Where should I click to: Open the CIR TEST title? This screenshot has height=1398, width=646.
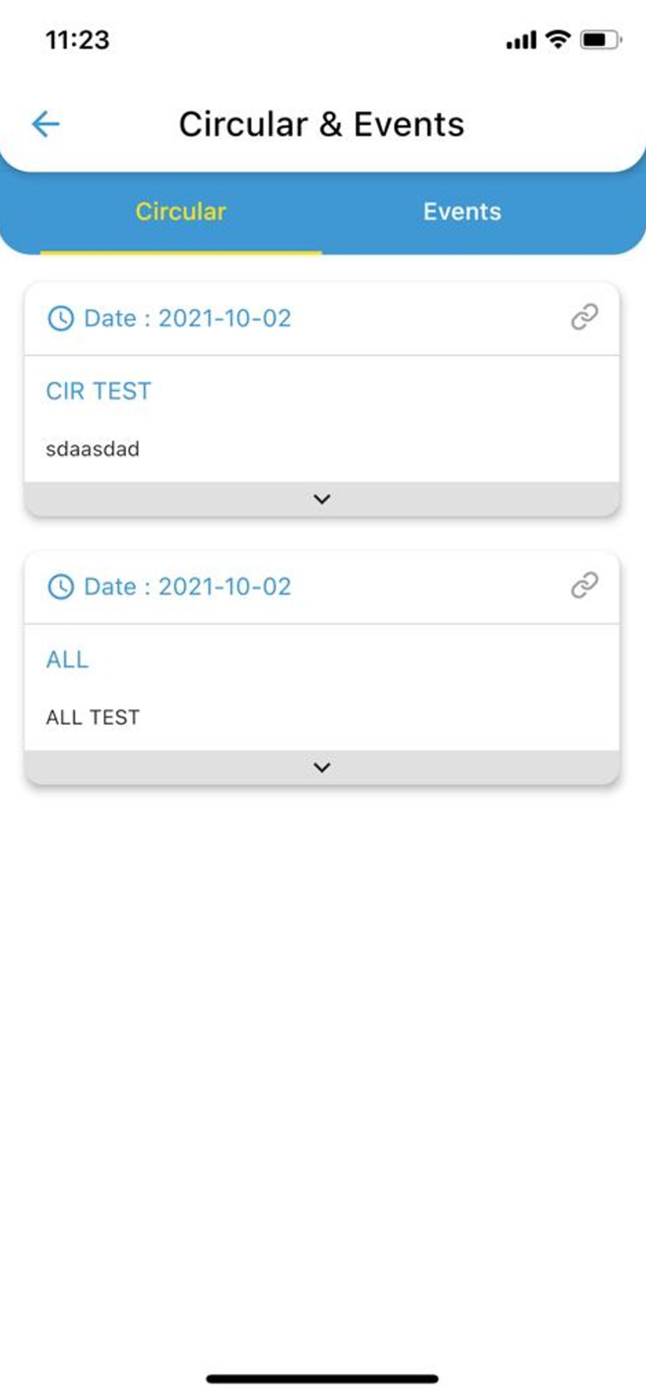(x=99, y=391)
